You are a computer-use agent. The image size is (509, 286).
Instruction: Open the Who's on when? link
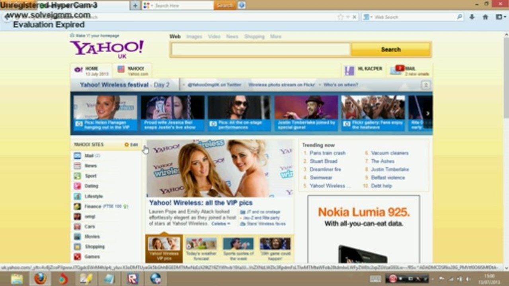[x=341, y=85]
